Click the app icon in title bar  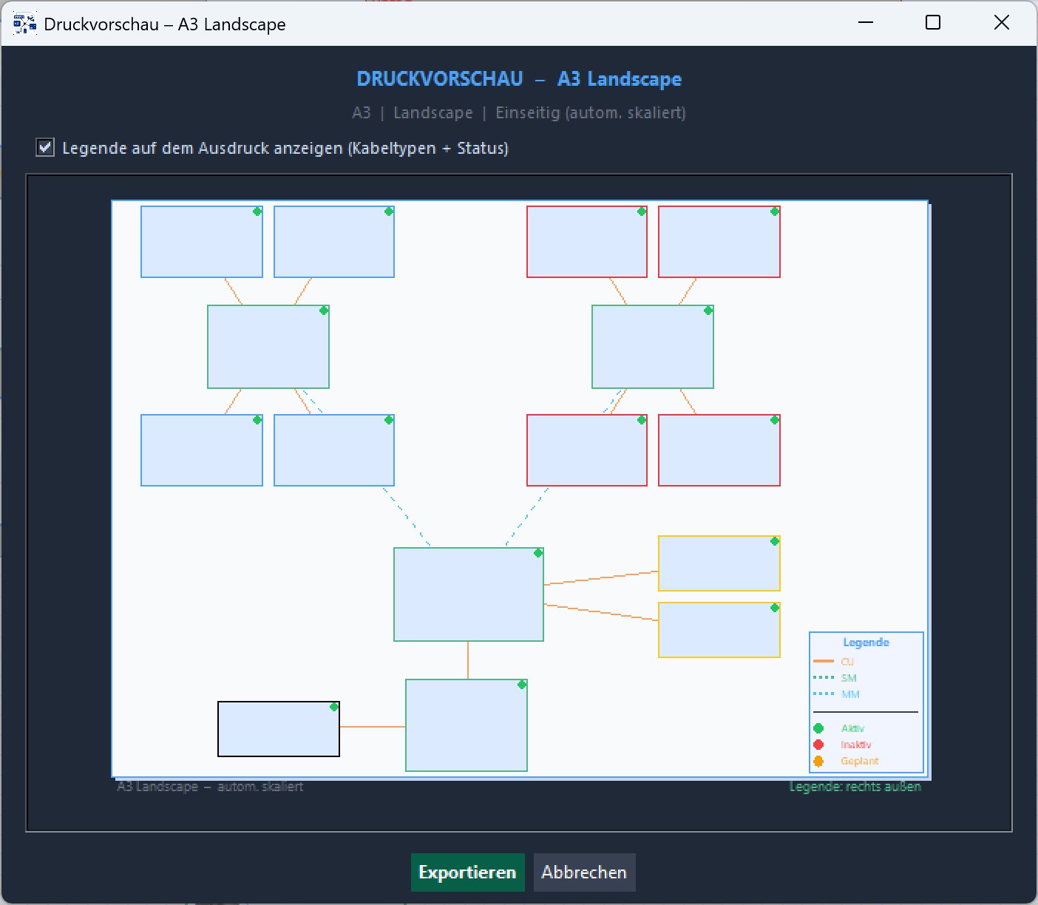(25, 24)
